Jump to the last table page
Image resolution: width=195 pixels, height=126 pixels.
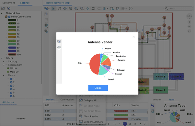click(145, 124)
